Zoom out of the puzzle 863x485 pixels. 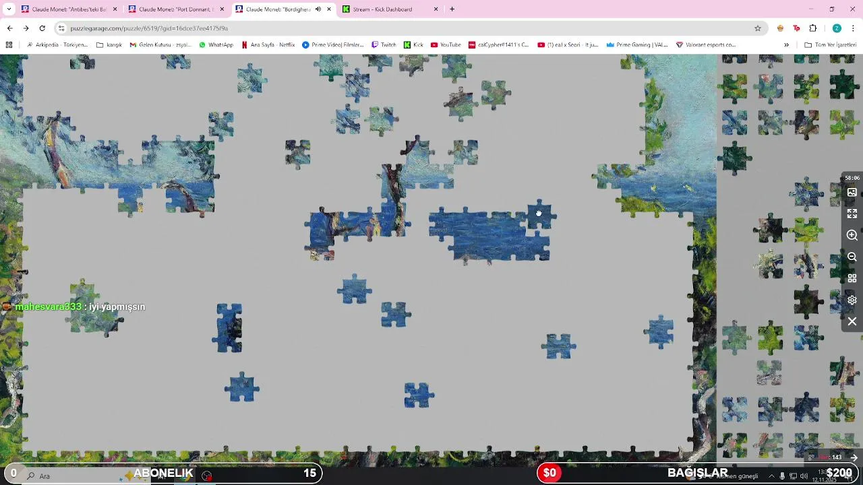852,257
